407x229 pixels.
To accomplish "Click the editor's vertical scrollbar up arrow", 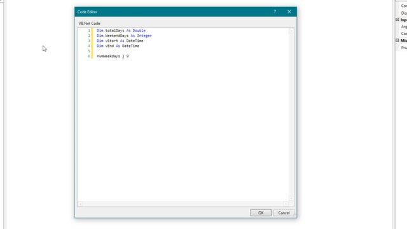I will pyautogui.click(x=291, y=31).
